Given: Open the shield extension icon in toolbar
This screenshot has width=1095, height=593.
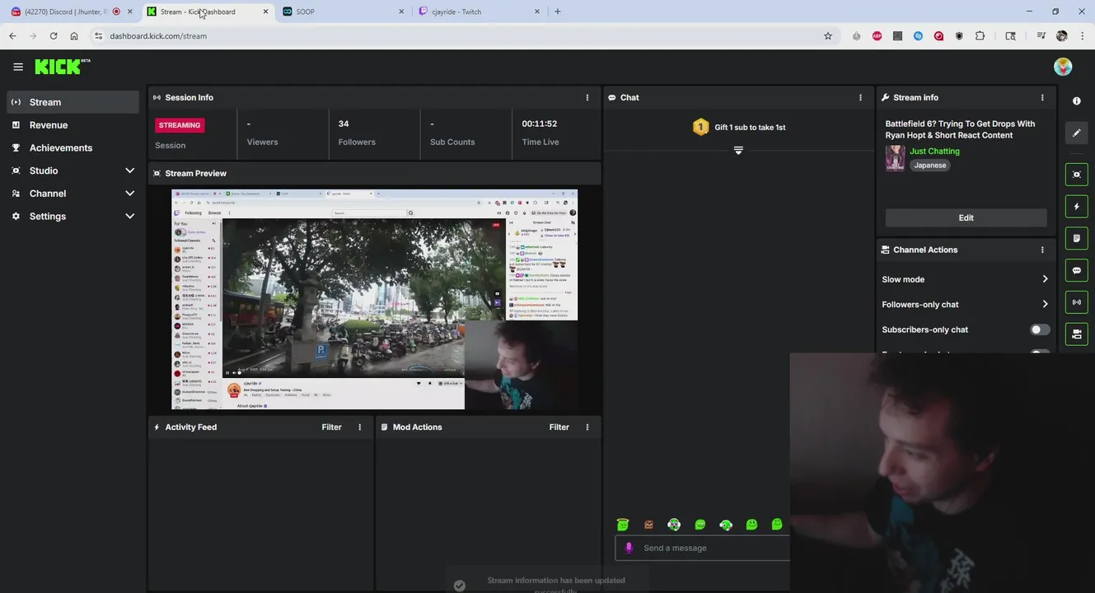Looking at the screenshot, I should point(959,36).
